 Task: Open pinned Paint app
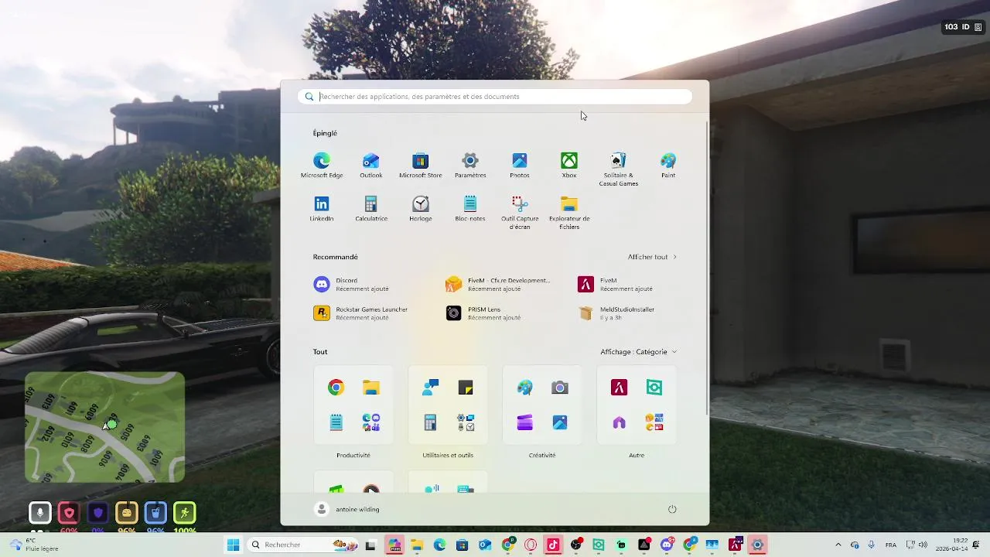point(668,166)
